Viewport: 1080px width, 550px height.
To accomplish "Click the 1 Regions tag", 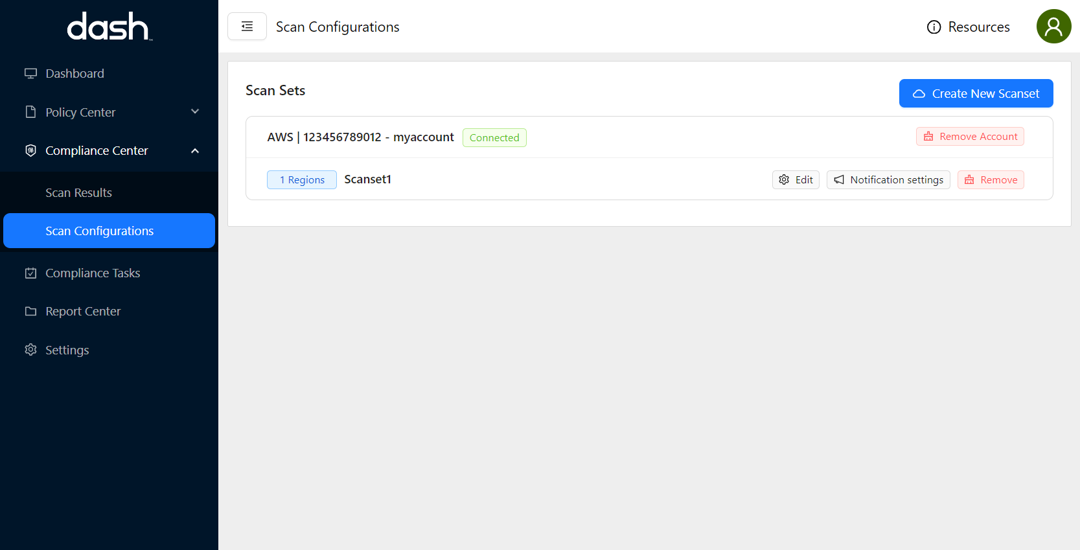I will click(302, 180).
